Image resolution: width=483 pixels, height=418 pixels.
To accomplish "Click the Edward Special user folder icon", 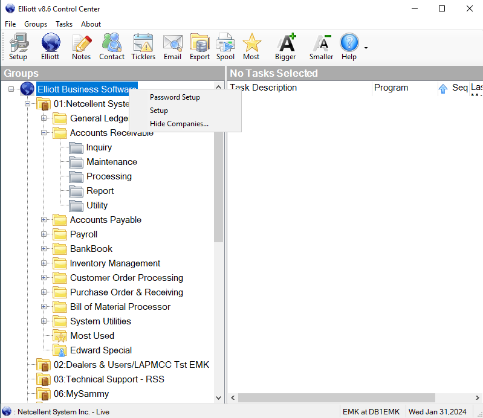I will tap(60, 350).
